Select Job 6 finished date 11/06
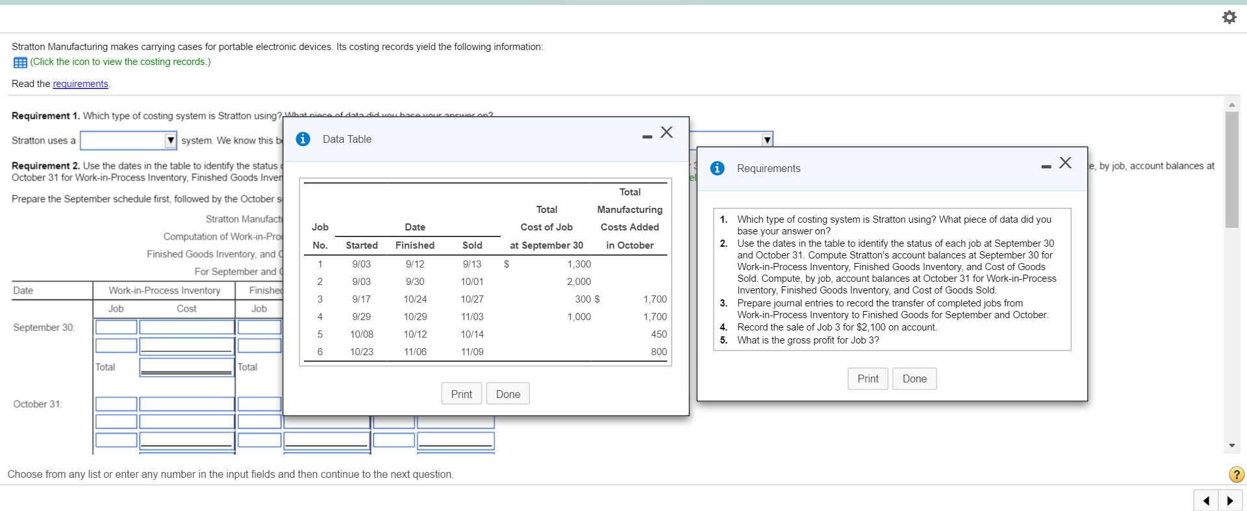This screenshot has height=511, width=1247. (415, 352)
